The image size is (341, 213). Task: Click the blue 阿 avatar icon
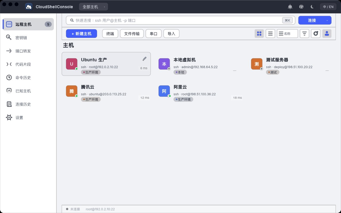point(164,91)
